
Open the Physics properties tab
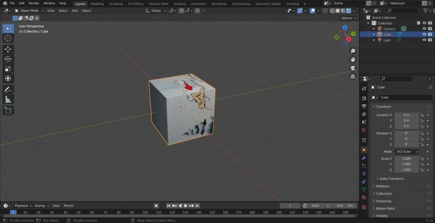[364, 174]
